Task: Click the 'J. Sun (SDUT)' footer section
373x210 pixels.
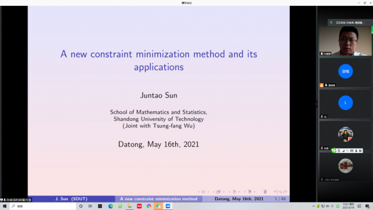Action: [x=71, y=199]
